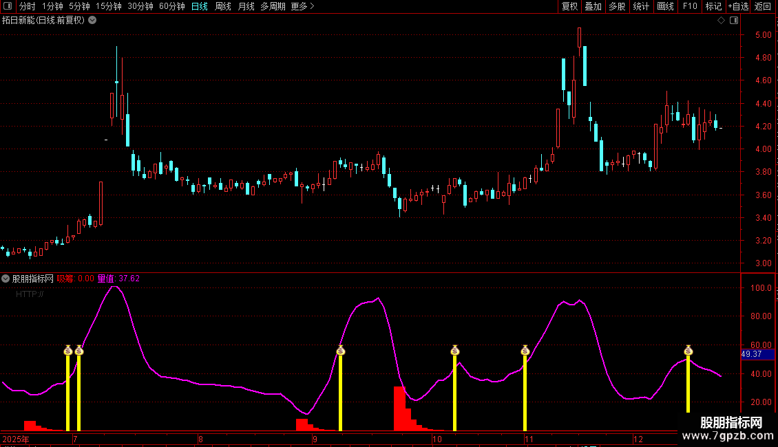
Task: Click the month 11 axis label
Action: [x=529, y=439]
